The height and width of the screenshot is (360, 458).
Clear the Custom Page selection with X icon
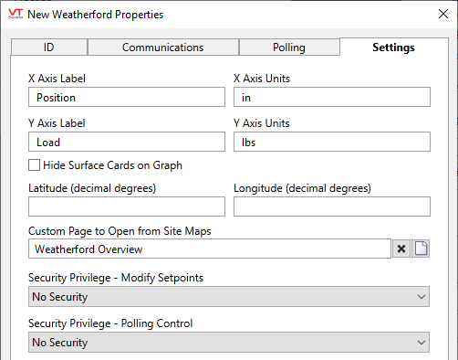point(401,249)
